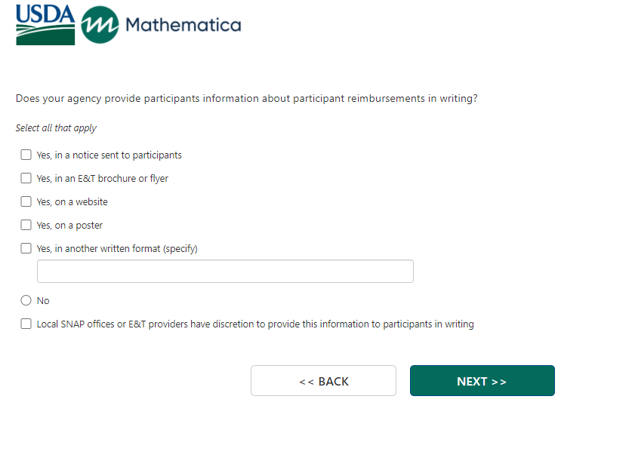Choose the 'No' radio button
This screenshot has width=635, height=467.
click(26, 301)
